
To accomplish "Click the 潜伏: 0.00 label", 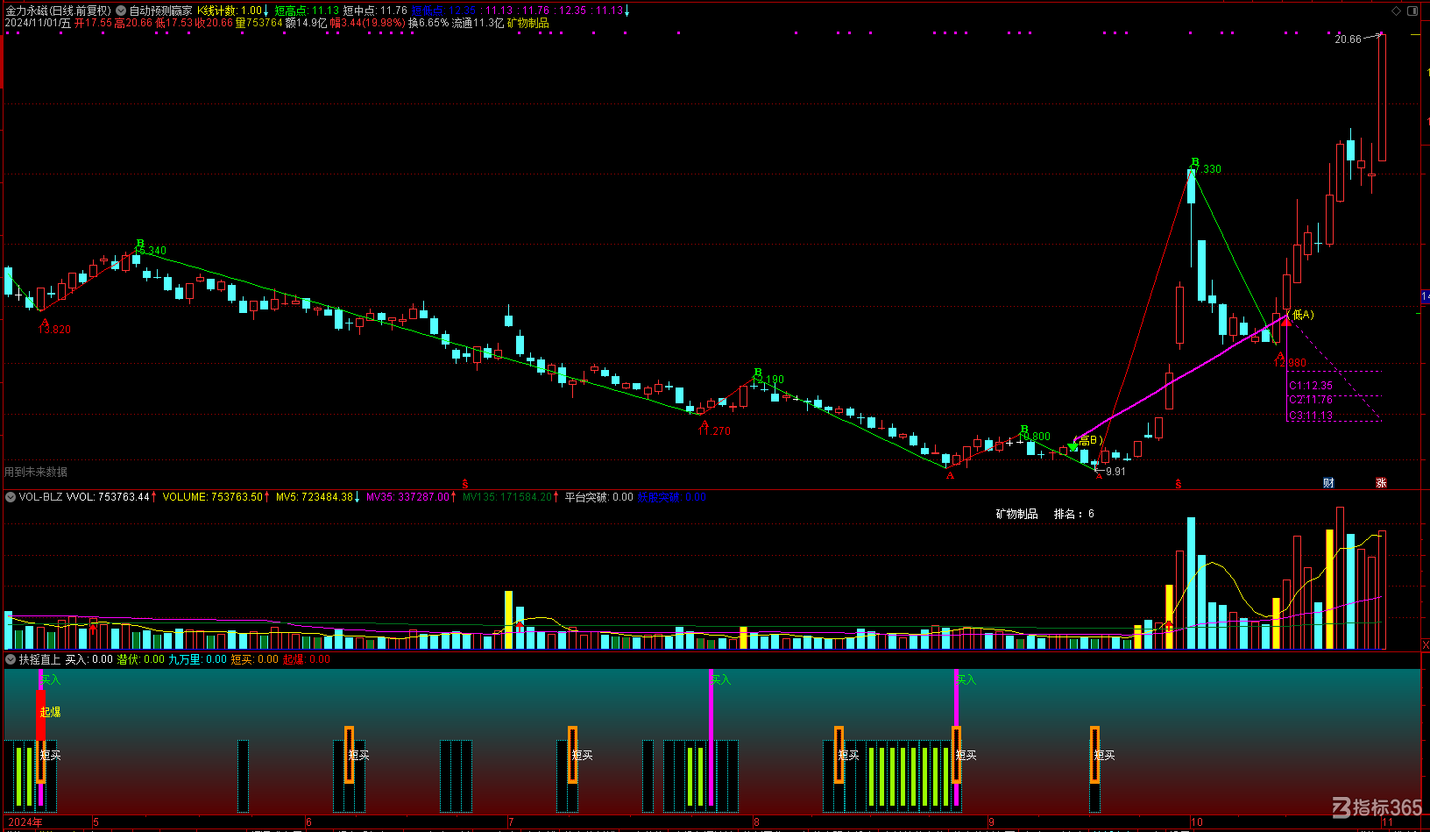I will click(141, 659).
